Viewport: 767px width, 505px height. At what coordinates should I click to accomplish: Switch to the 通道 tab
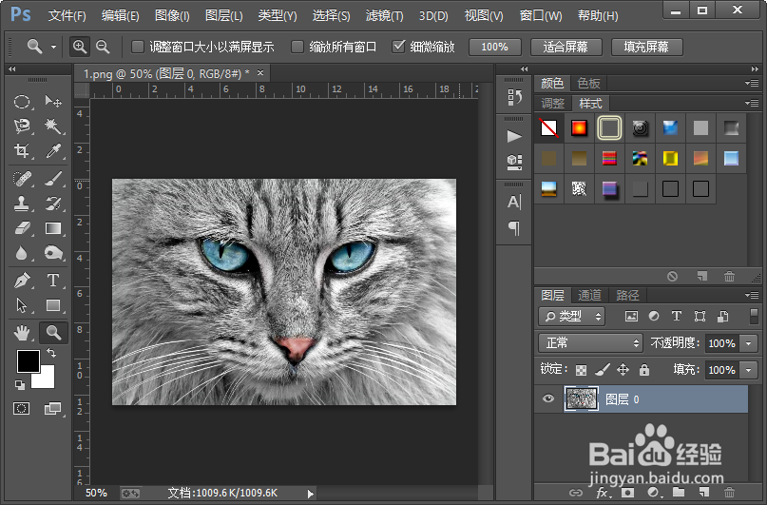(x=589, y=295)
